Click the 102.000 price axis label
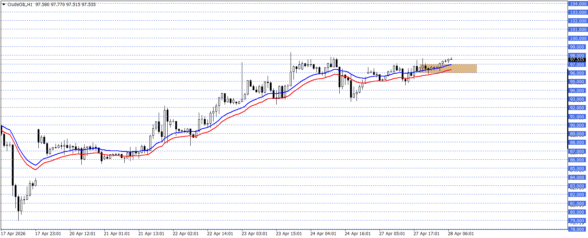This screenshot has width=588, height=238. point(578,21)
